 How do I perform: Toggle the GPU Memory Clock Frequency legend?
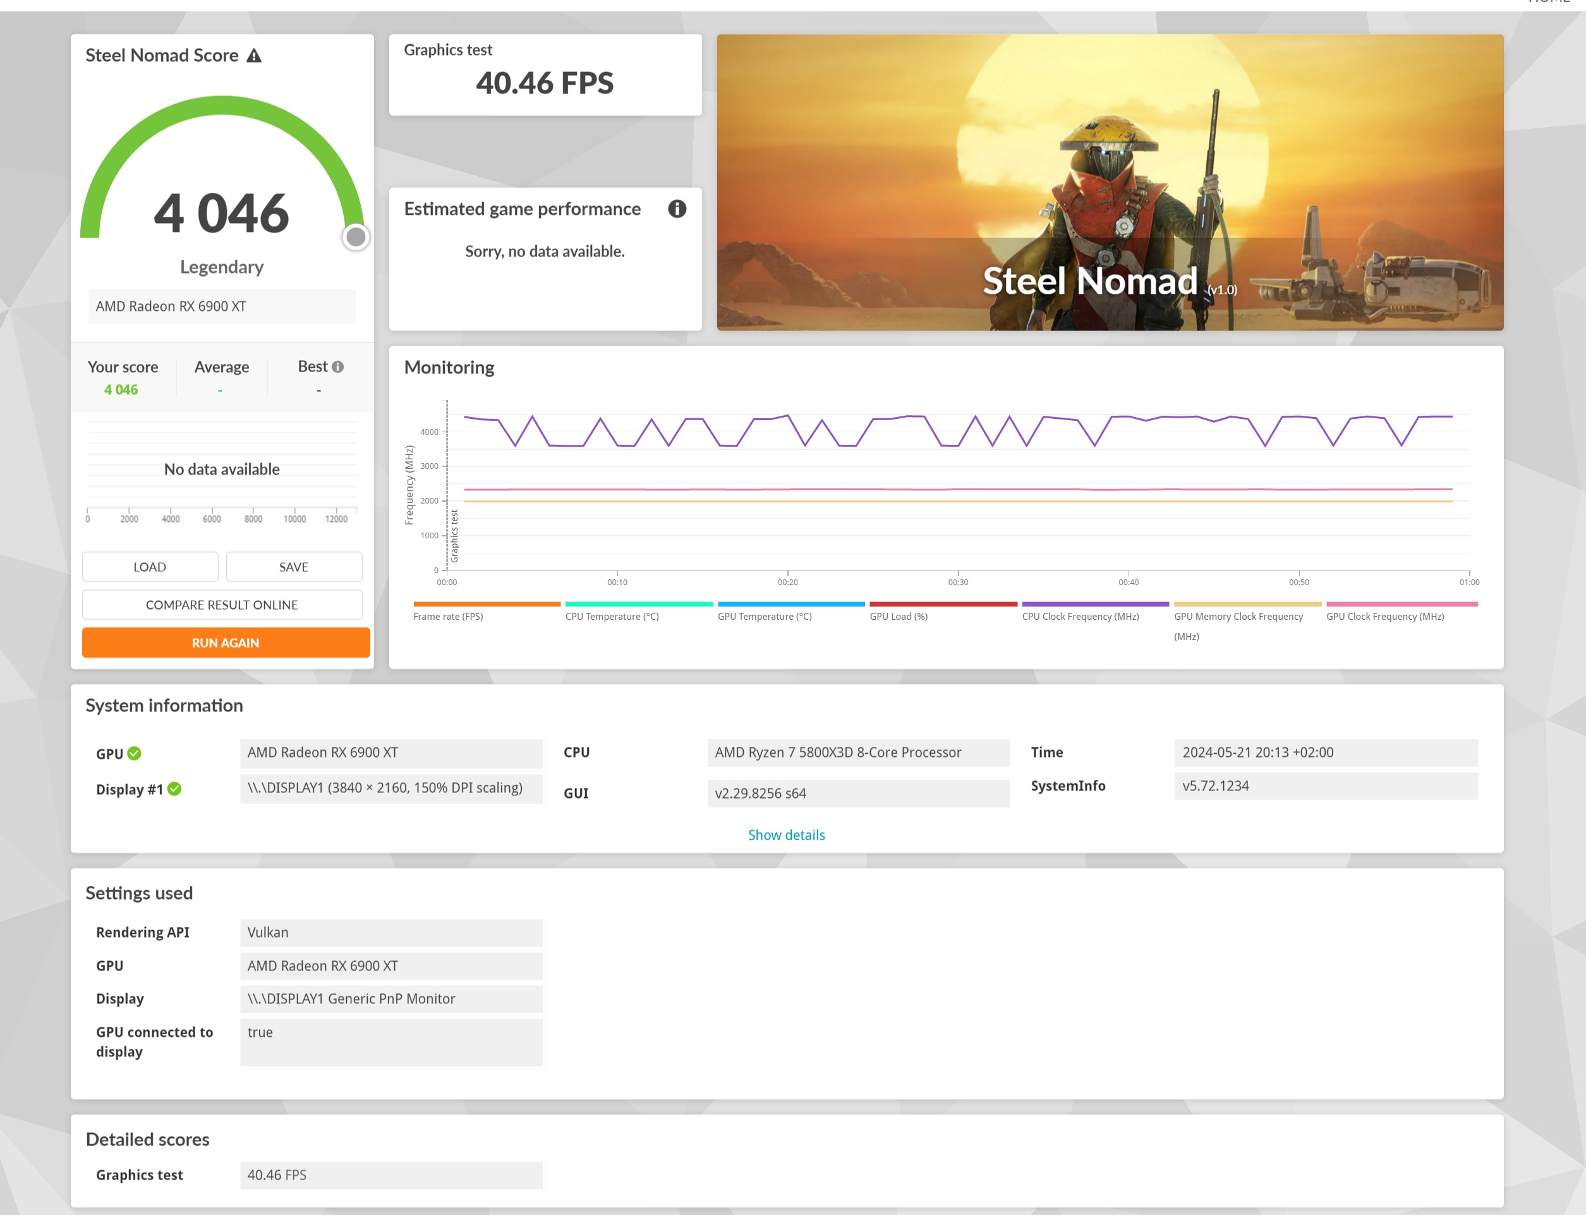[x=1238, y=617]
